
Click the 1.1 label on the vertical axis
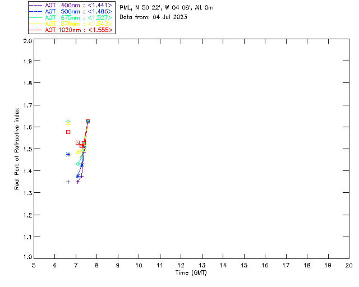click(x=27, y=237)
